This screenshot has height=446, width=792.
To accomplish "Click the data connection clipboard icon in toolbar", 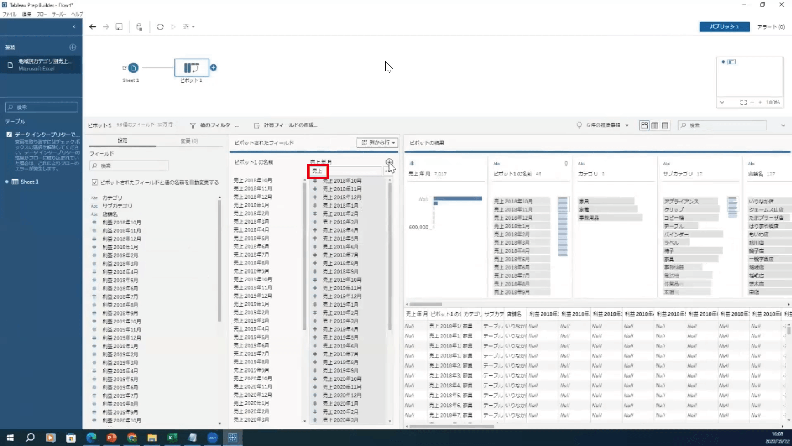I will click(139, 27).
